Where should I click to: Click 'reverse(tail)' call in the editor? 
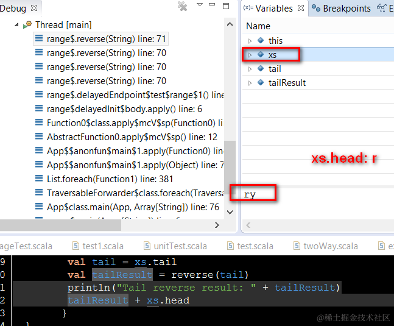[x=210, y=275]
